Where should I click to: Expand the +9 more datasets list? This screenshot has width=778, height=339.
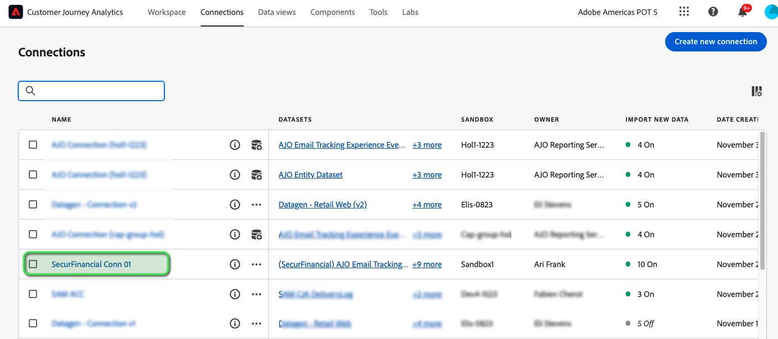tap(427, 264)
